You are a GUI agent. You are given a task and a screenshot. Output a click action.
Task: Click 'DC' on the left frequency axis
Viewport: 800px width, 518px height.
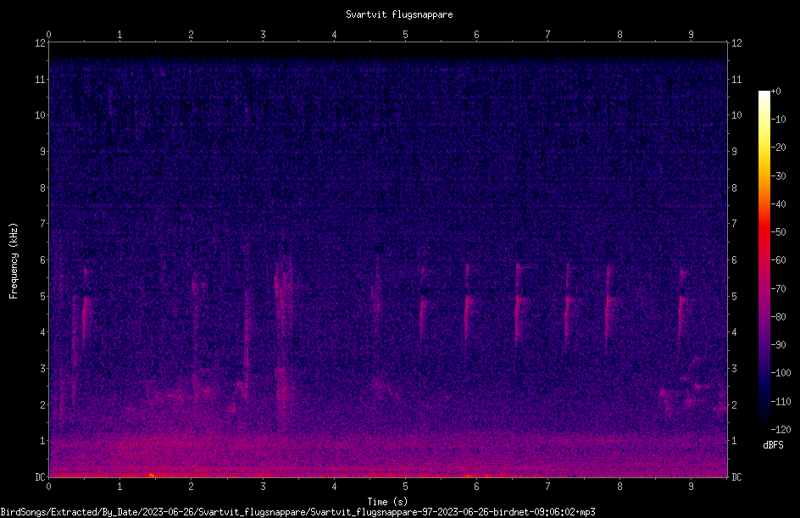click(41, 477)
